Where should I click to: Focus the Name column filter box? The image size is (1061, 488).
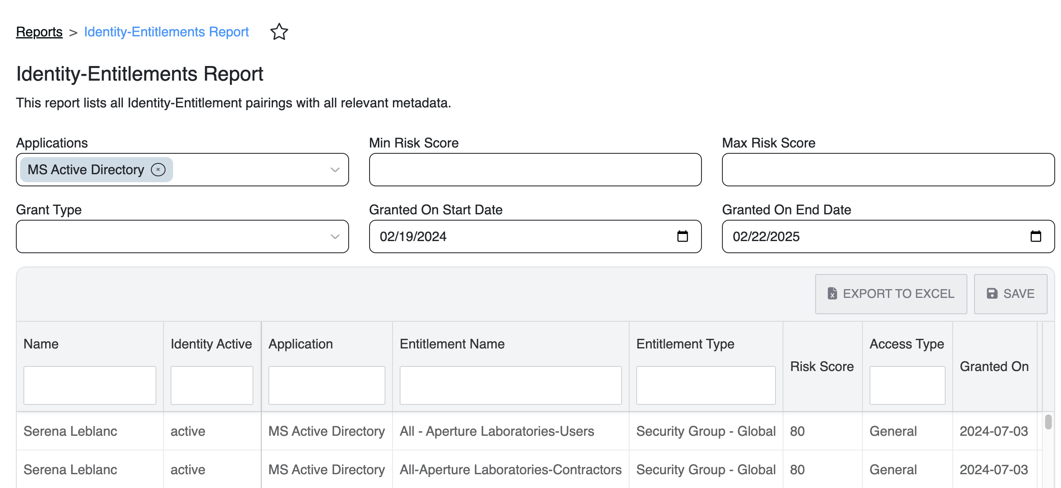[89, 385]
